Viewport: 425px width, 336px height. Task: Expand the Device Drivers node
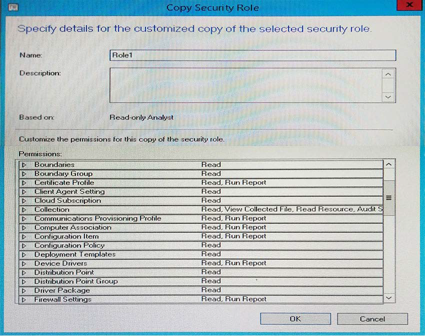click(x=24, y=263)
